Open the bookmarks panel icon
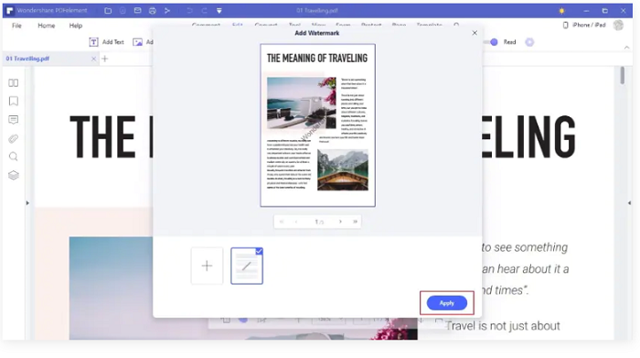The width and height of the screenshot is (640, 358). click(x=14, y=101)
